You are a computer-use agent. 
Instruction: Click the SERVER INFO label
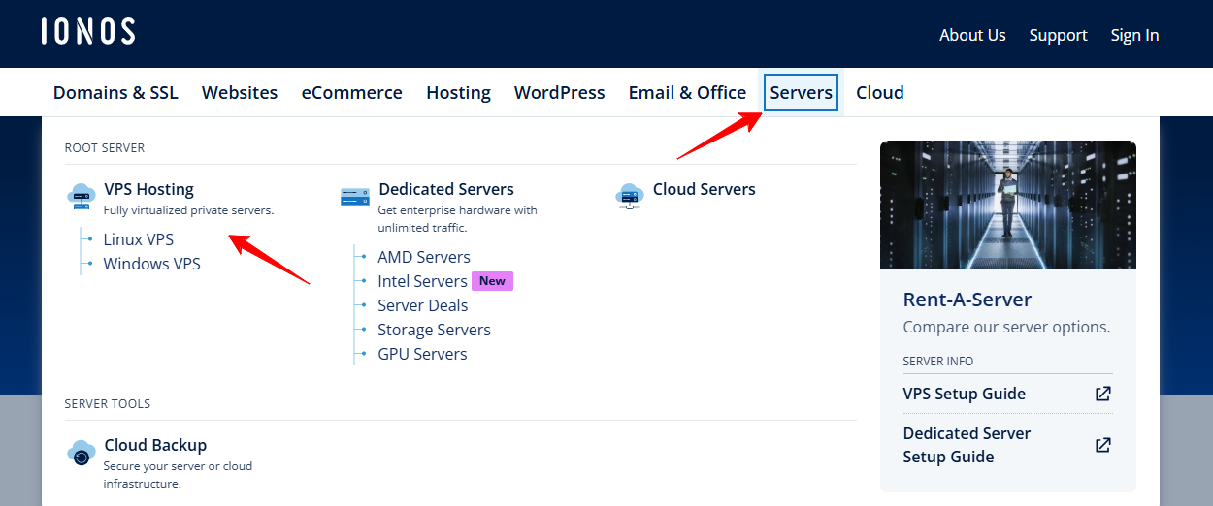(938, 362)
